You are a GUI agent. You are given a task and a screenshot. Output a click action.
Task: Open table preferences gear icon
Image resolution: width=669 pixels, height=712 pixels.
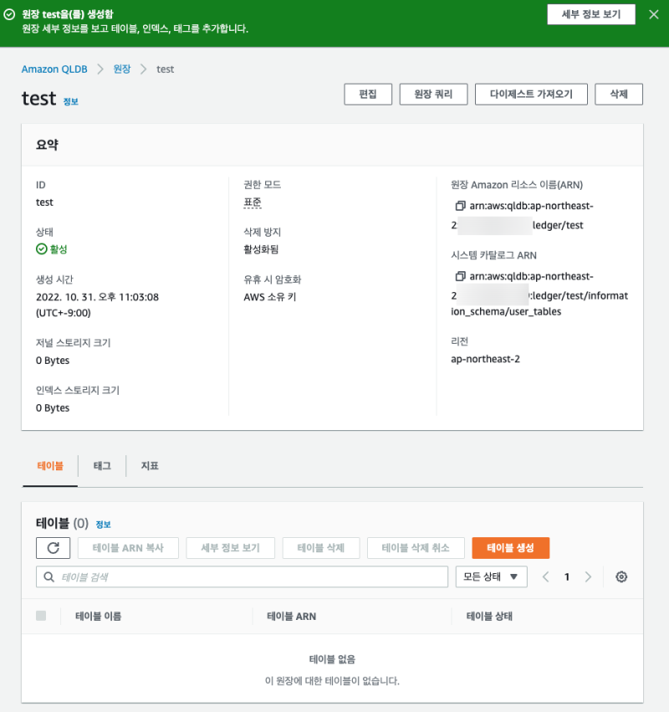(x=621, y=576)
